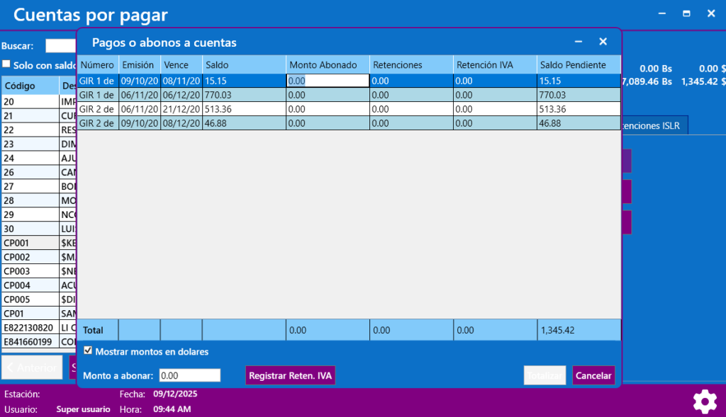Viewport: 726px width, 417px height.
Task: Maximize the Cuentas por pagar window
Action: pos(686,13)
